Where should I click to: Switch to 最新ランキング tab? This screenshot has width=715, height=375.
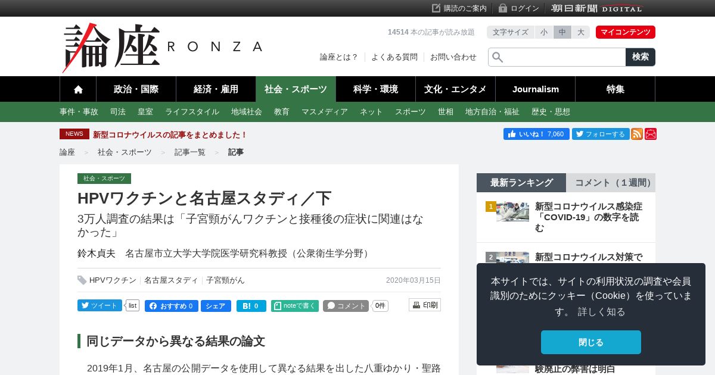521,183
